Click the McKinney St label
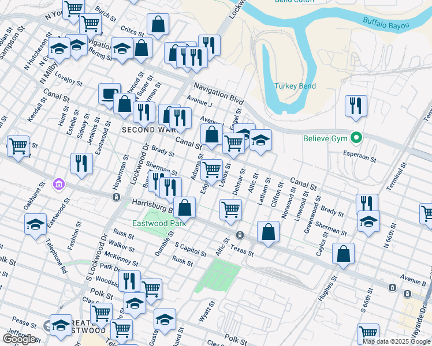The width and height of the screenshot is (432, 346). (x=121, y=259)
